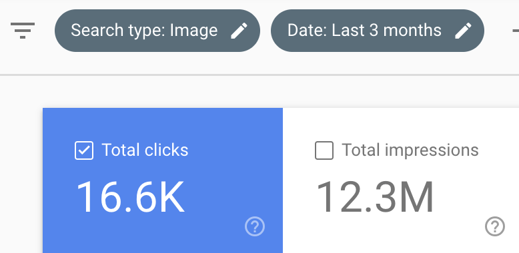This screenshot has width=519, height=253.
Task: Toggle the blue Total clicks metric card
Action: [x=163, y=180]
